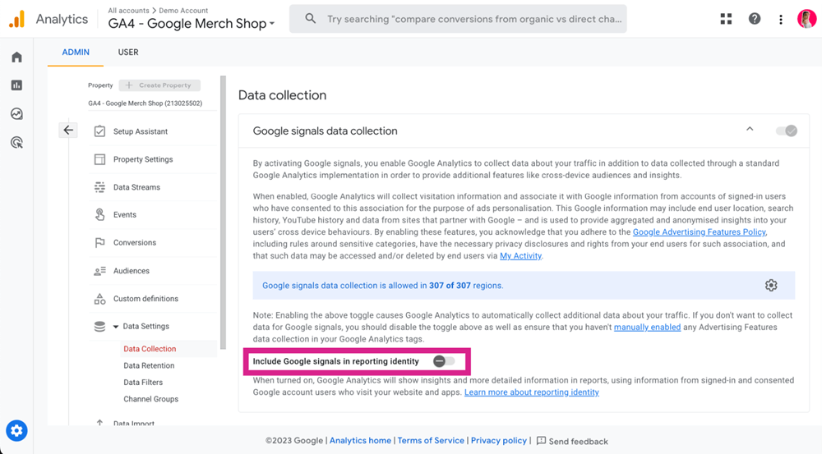Viewport: 822px width, 454px height.
Task: Click the search magnifier icon
Action: (x=311, y=19)
